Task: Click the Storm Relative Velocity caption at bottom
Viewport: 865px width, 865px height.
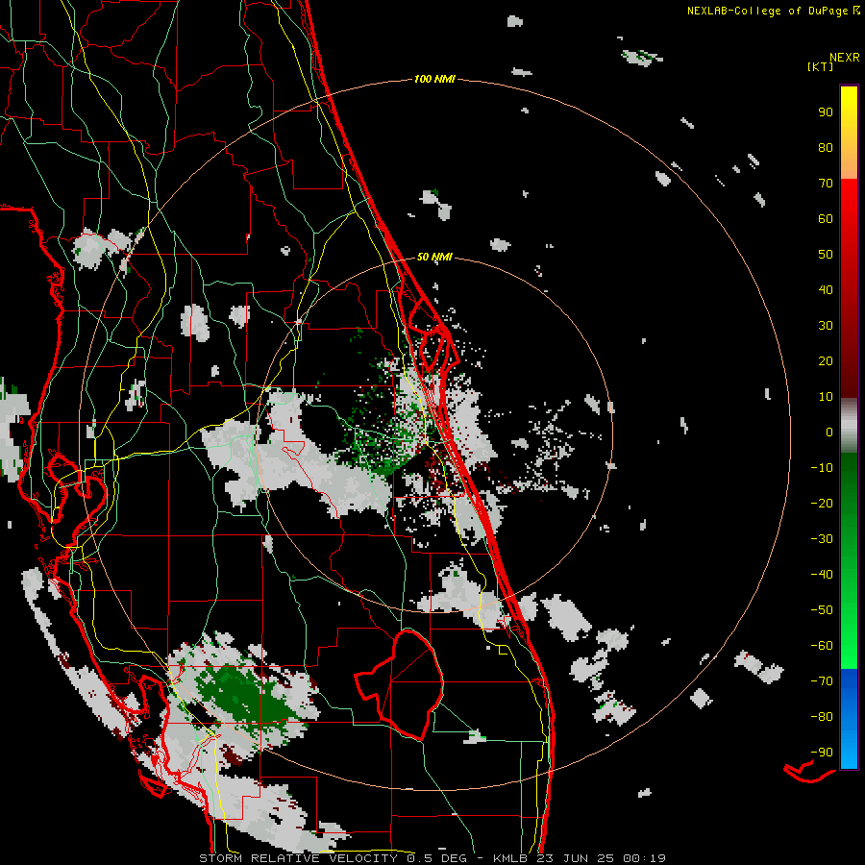Action: [x=432, y=858]
